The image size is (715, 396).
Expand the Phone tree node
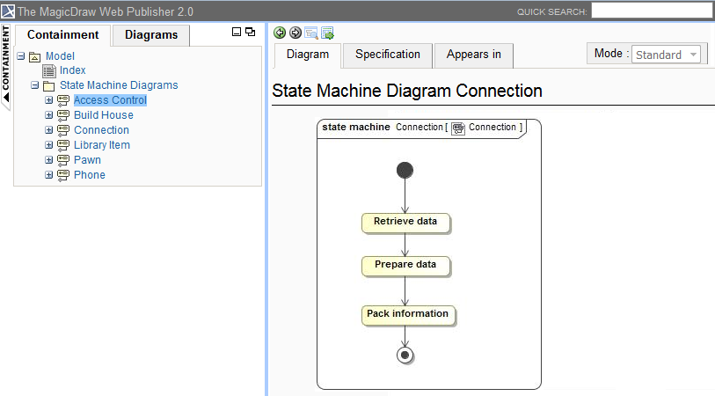[x=49, y=175]
